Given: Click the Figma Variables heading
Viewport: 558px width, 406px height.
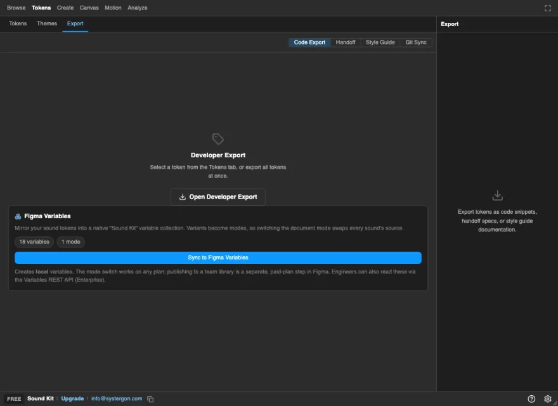Looking at the screenshot, I should point(48,216).
